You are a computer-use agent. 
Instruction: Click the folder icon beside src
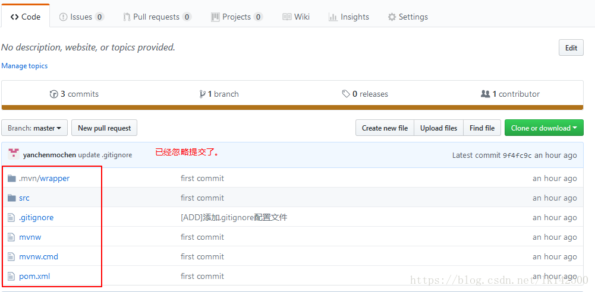click(12, 198)
